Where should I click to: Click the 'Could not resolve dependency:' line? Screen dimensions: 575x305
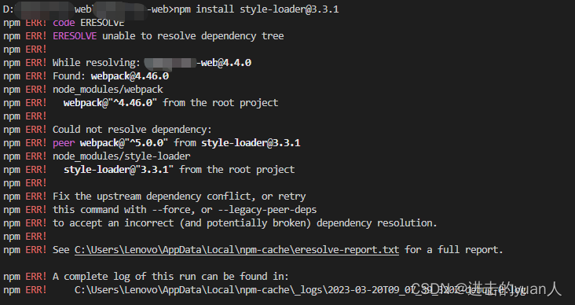pos(133,130)
